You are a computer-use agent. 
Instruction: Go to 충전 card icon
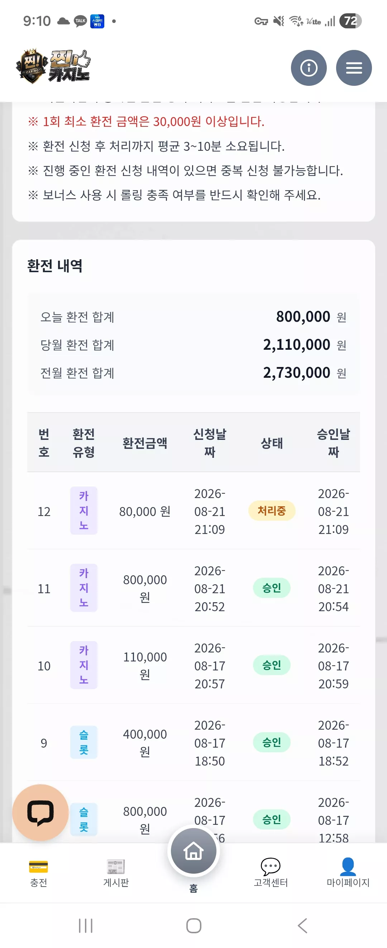tap(39, 867)
